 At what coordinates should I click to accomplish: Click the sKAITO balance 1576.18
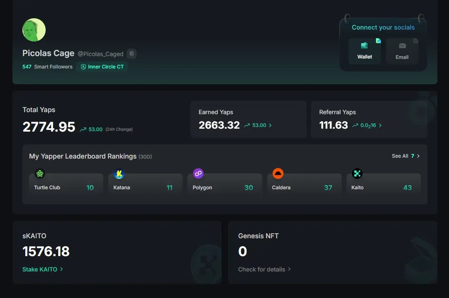tap(46, 252)
